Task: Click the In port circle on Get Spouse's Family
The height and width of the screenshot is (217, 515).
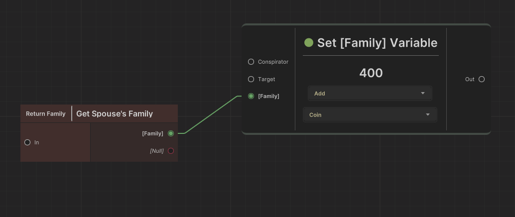Action: click(27, 142)
